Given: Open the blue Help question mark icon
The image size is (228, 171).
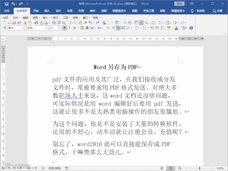Looking at the screenshot, I should click(191, 28).
